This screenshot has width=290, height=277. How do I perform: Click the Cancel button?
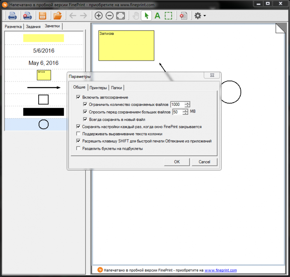(205, 162)
